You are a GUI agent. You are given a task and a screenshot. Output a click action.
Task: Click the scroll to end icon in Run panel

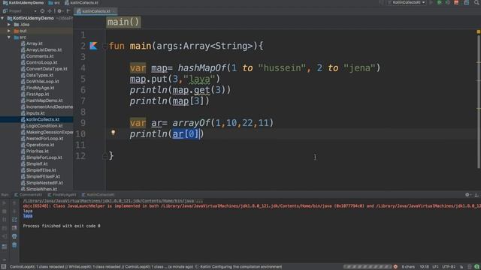14,228
